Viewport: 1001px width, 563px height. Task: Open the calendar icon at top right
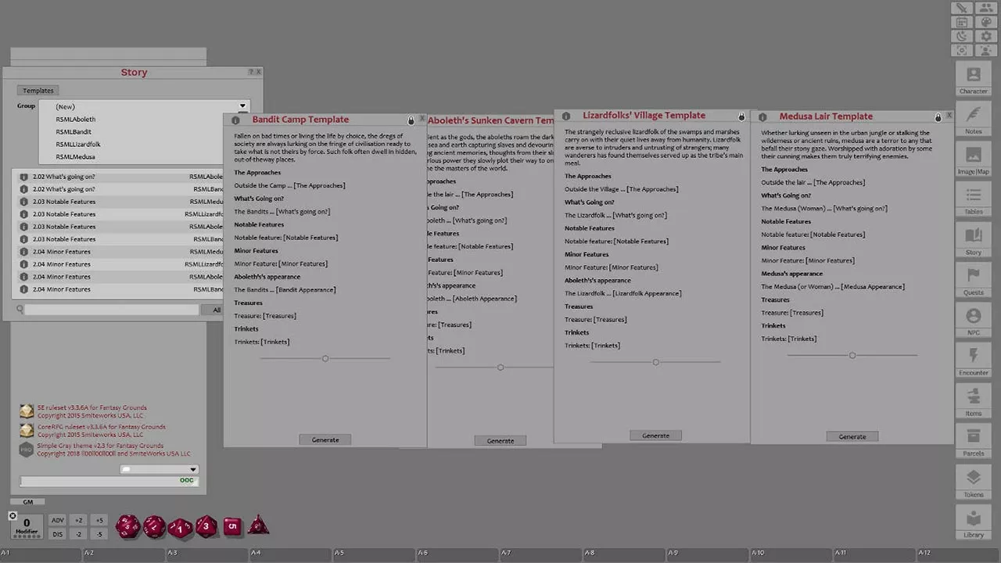(962, 22)
